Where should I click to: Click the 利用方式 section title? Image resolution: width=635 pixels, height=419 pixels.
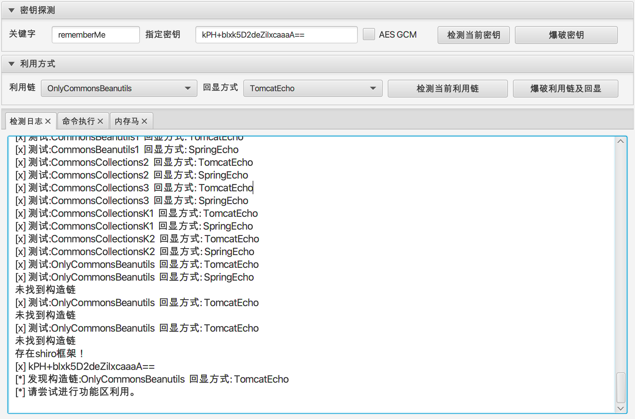[x=38, y=64]
